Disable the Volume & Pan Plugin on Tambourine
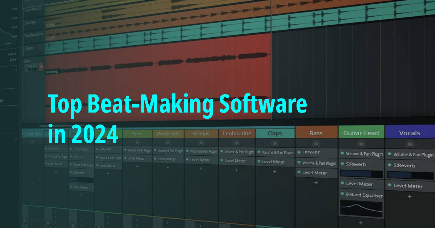The image size is (435, 228). tap(222, 152)
